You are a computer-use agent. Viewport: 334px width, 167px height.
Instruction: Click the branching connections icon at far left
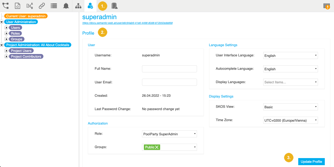6,6
